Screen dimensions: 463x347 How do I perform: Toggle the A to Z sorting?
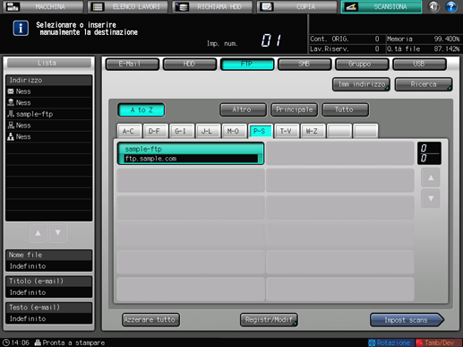pos(141,110)
